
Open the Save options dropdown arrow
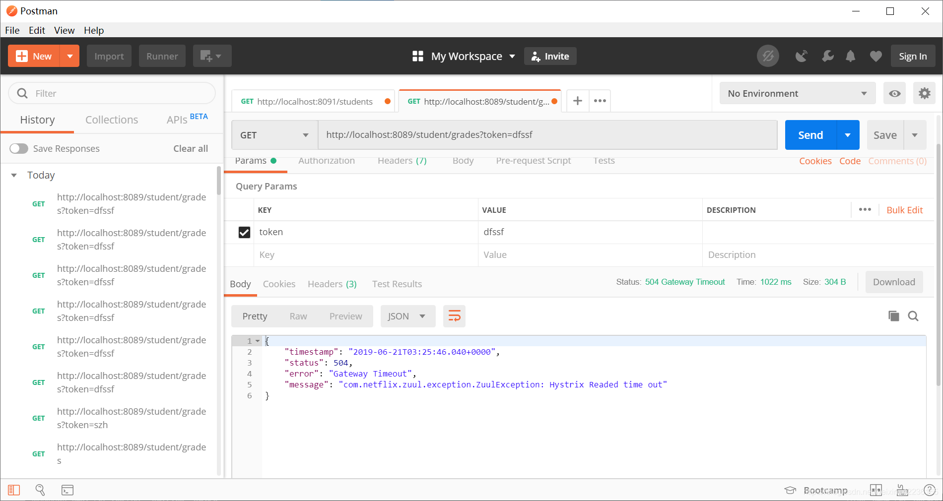[915, 135]
